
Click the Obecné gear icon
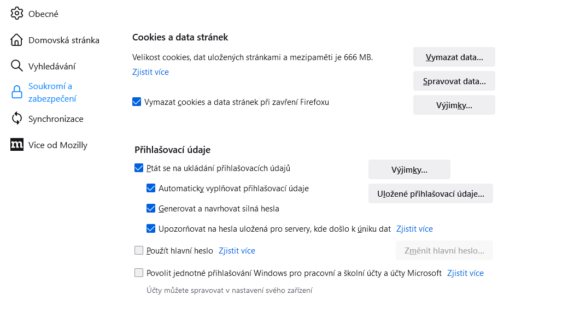[x=17, y=14]
